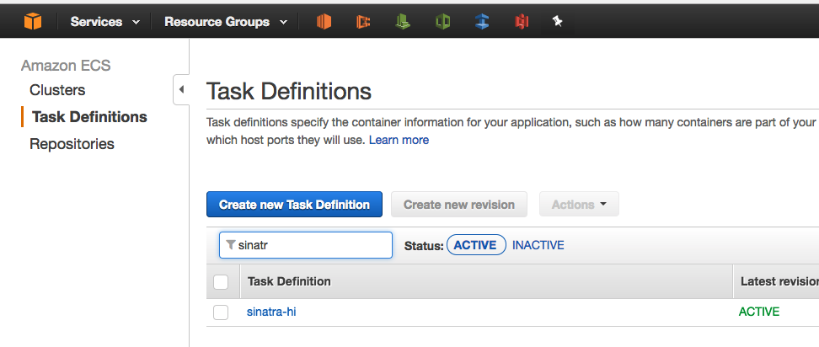Open the blue service shortcut icon
This screenshot has width=819, height=347.
482,21
